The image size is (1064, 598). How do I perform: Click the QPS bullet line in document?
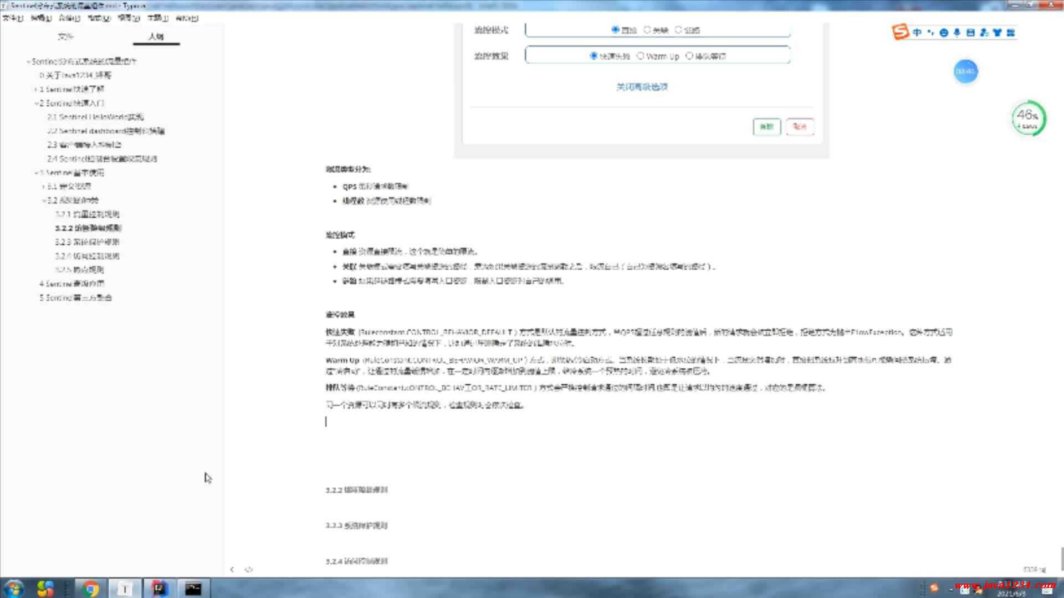375,187
